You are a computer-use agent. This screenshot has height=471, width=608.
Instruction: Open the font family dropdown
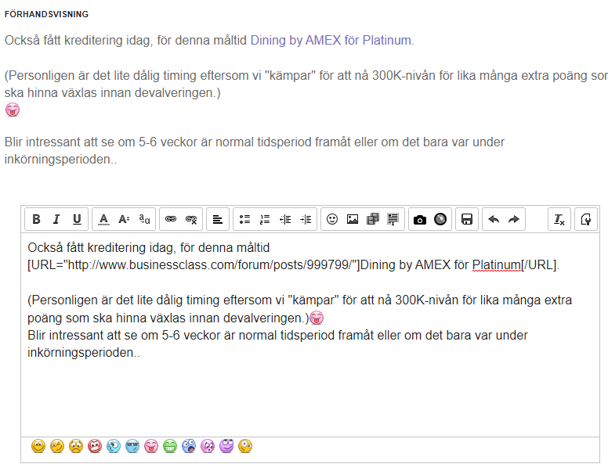point(144,220)
